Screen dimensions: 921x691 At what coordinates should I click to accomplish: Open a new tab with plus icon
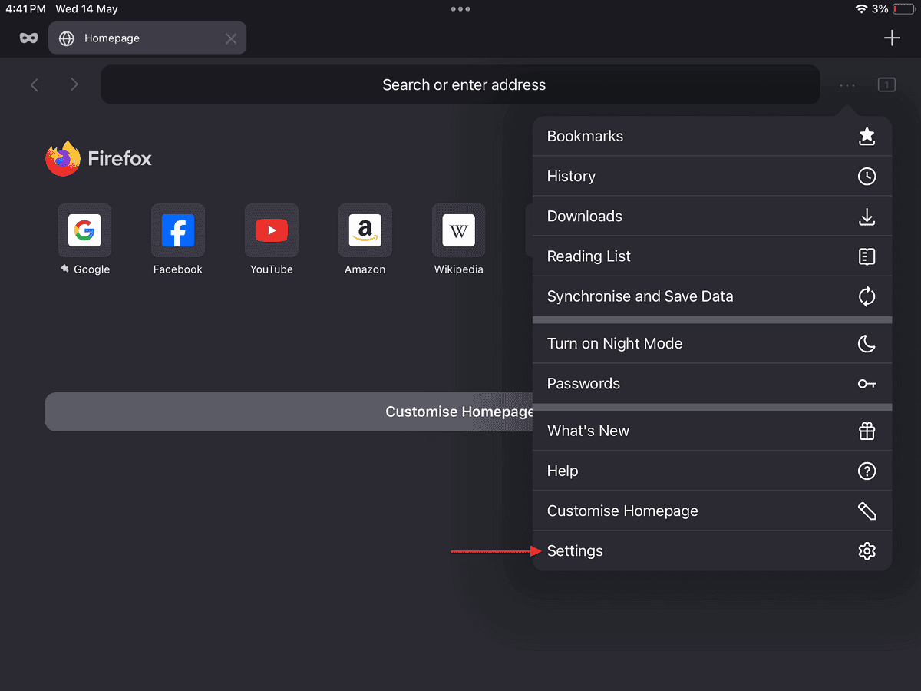tap(891, 38)
